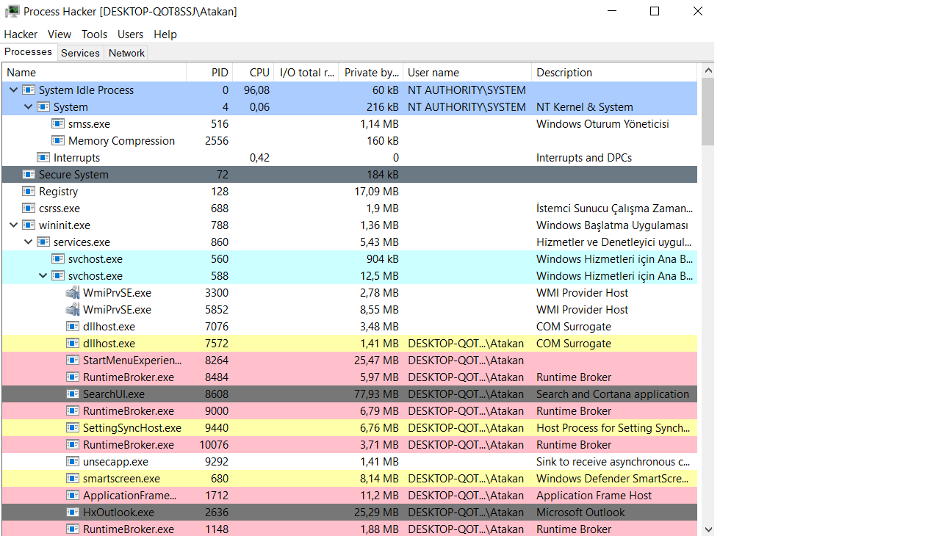This screenshot has width=936, height=536.
Task: Click the 'Interrupts and DPCs' description
Action: point(584,158)
